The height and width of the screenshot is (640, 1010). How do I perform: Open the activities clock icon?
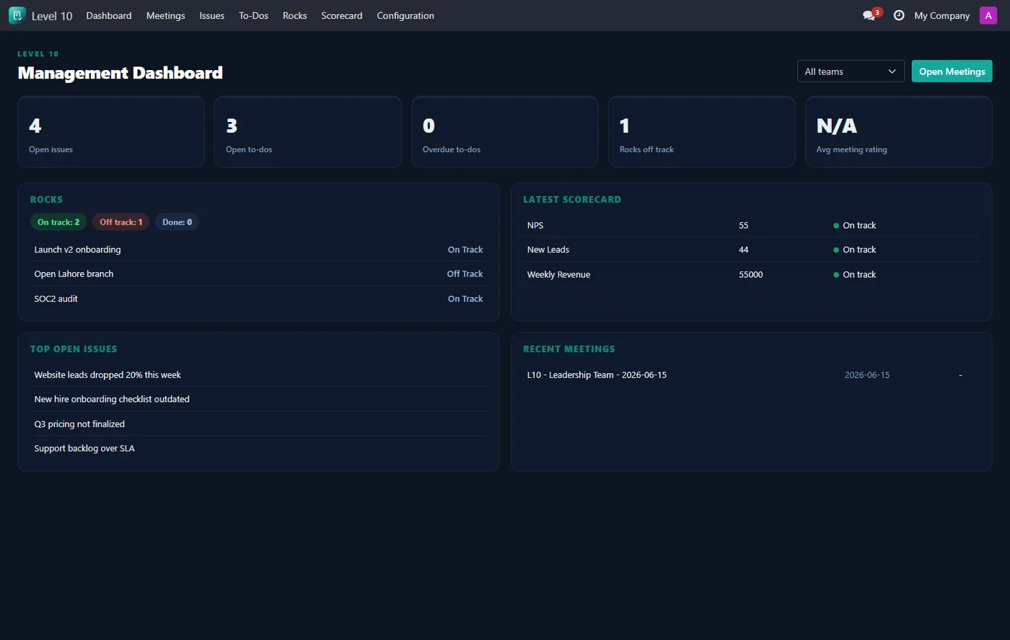point(899,15)
